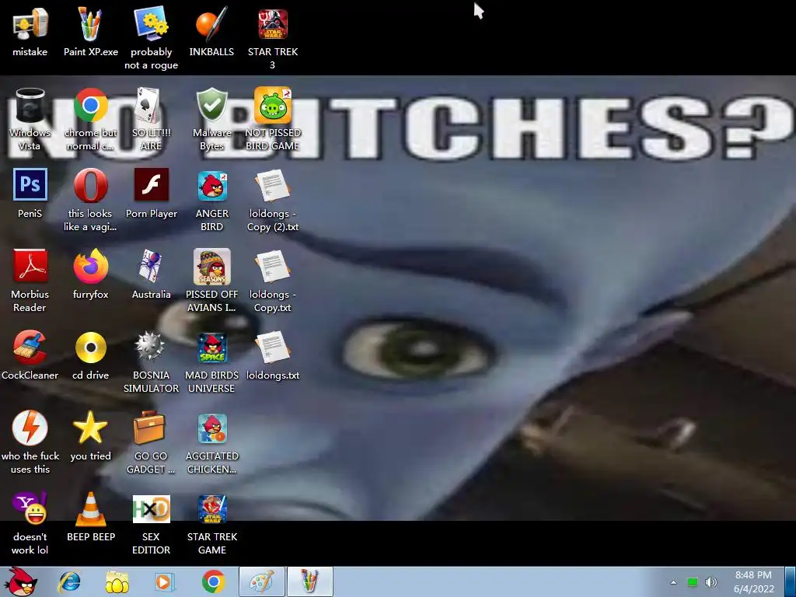Launch the Malware Bytes shortcut
This screenshot has width=796, height=597.
click(x=211, y=106)
